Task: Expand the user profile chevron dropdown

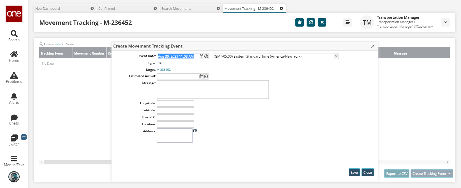Action: coord(445,22)
